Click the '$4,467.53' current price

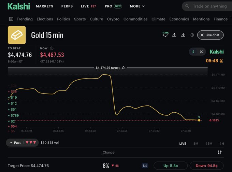[x=52, y=55]
